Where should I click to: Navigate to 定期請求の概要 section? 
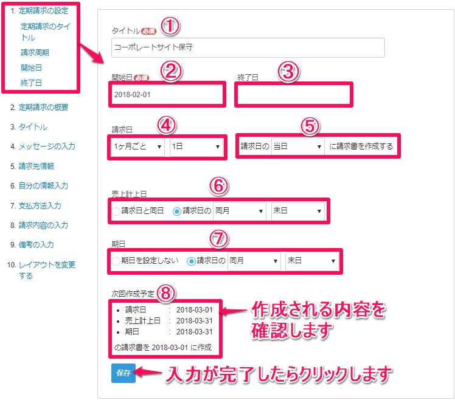click(44, 108)
